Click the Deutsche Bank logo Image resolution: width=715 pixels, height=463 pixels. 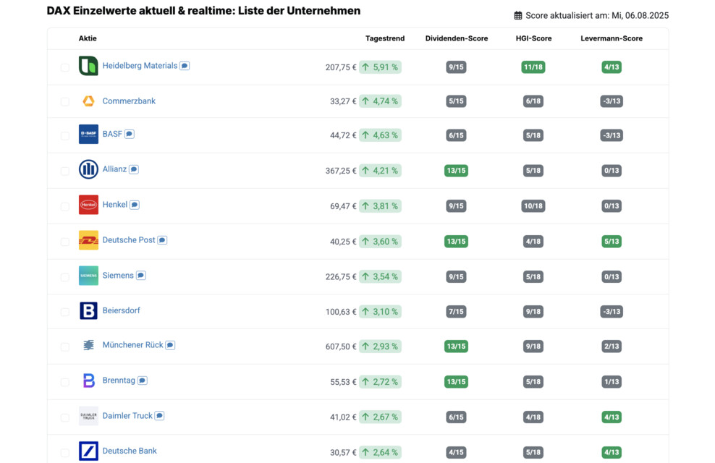pyautogui.click(x=88, y=451)
